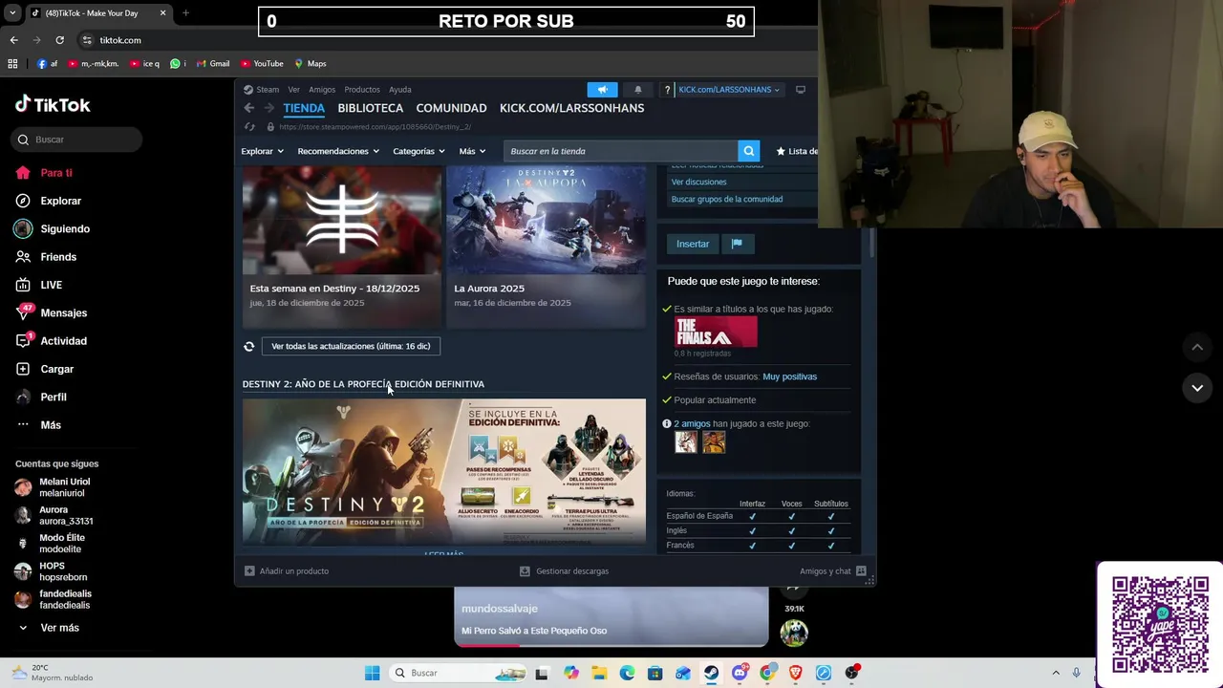The image size is (1223, 688).
Task: Go forward in Steam store navigation
Action: click(268, 108)
